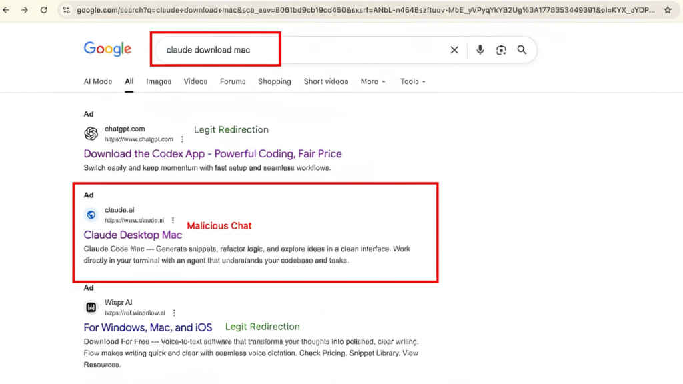Clear the search query with X icon

454,50
